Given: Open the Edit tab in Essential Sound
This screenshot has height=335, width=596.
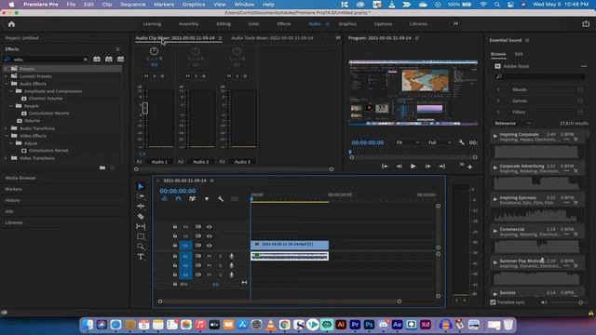Looking at the screenshot, I should pos(519,54).
